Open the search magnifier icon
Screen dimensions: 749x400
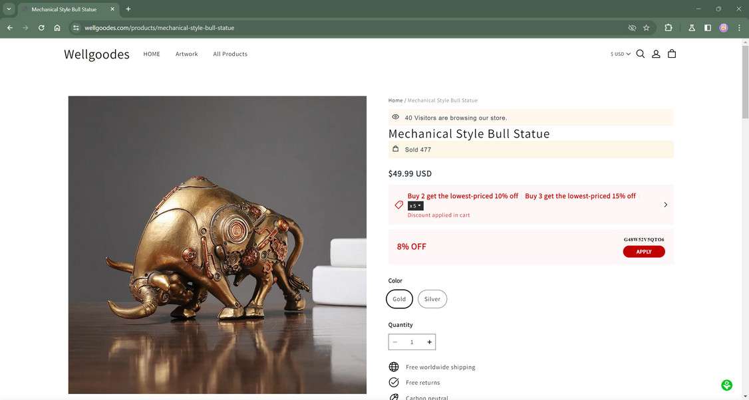pyautogui.click(x=640, y=53)
